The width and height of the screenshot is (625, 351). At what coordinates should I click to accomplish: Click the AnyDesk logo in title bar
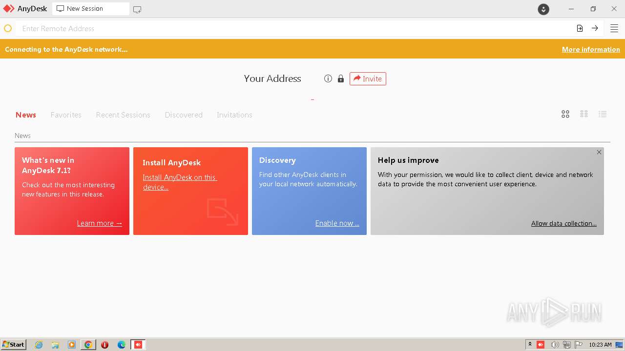pos(9,9)
